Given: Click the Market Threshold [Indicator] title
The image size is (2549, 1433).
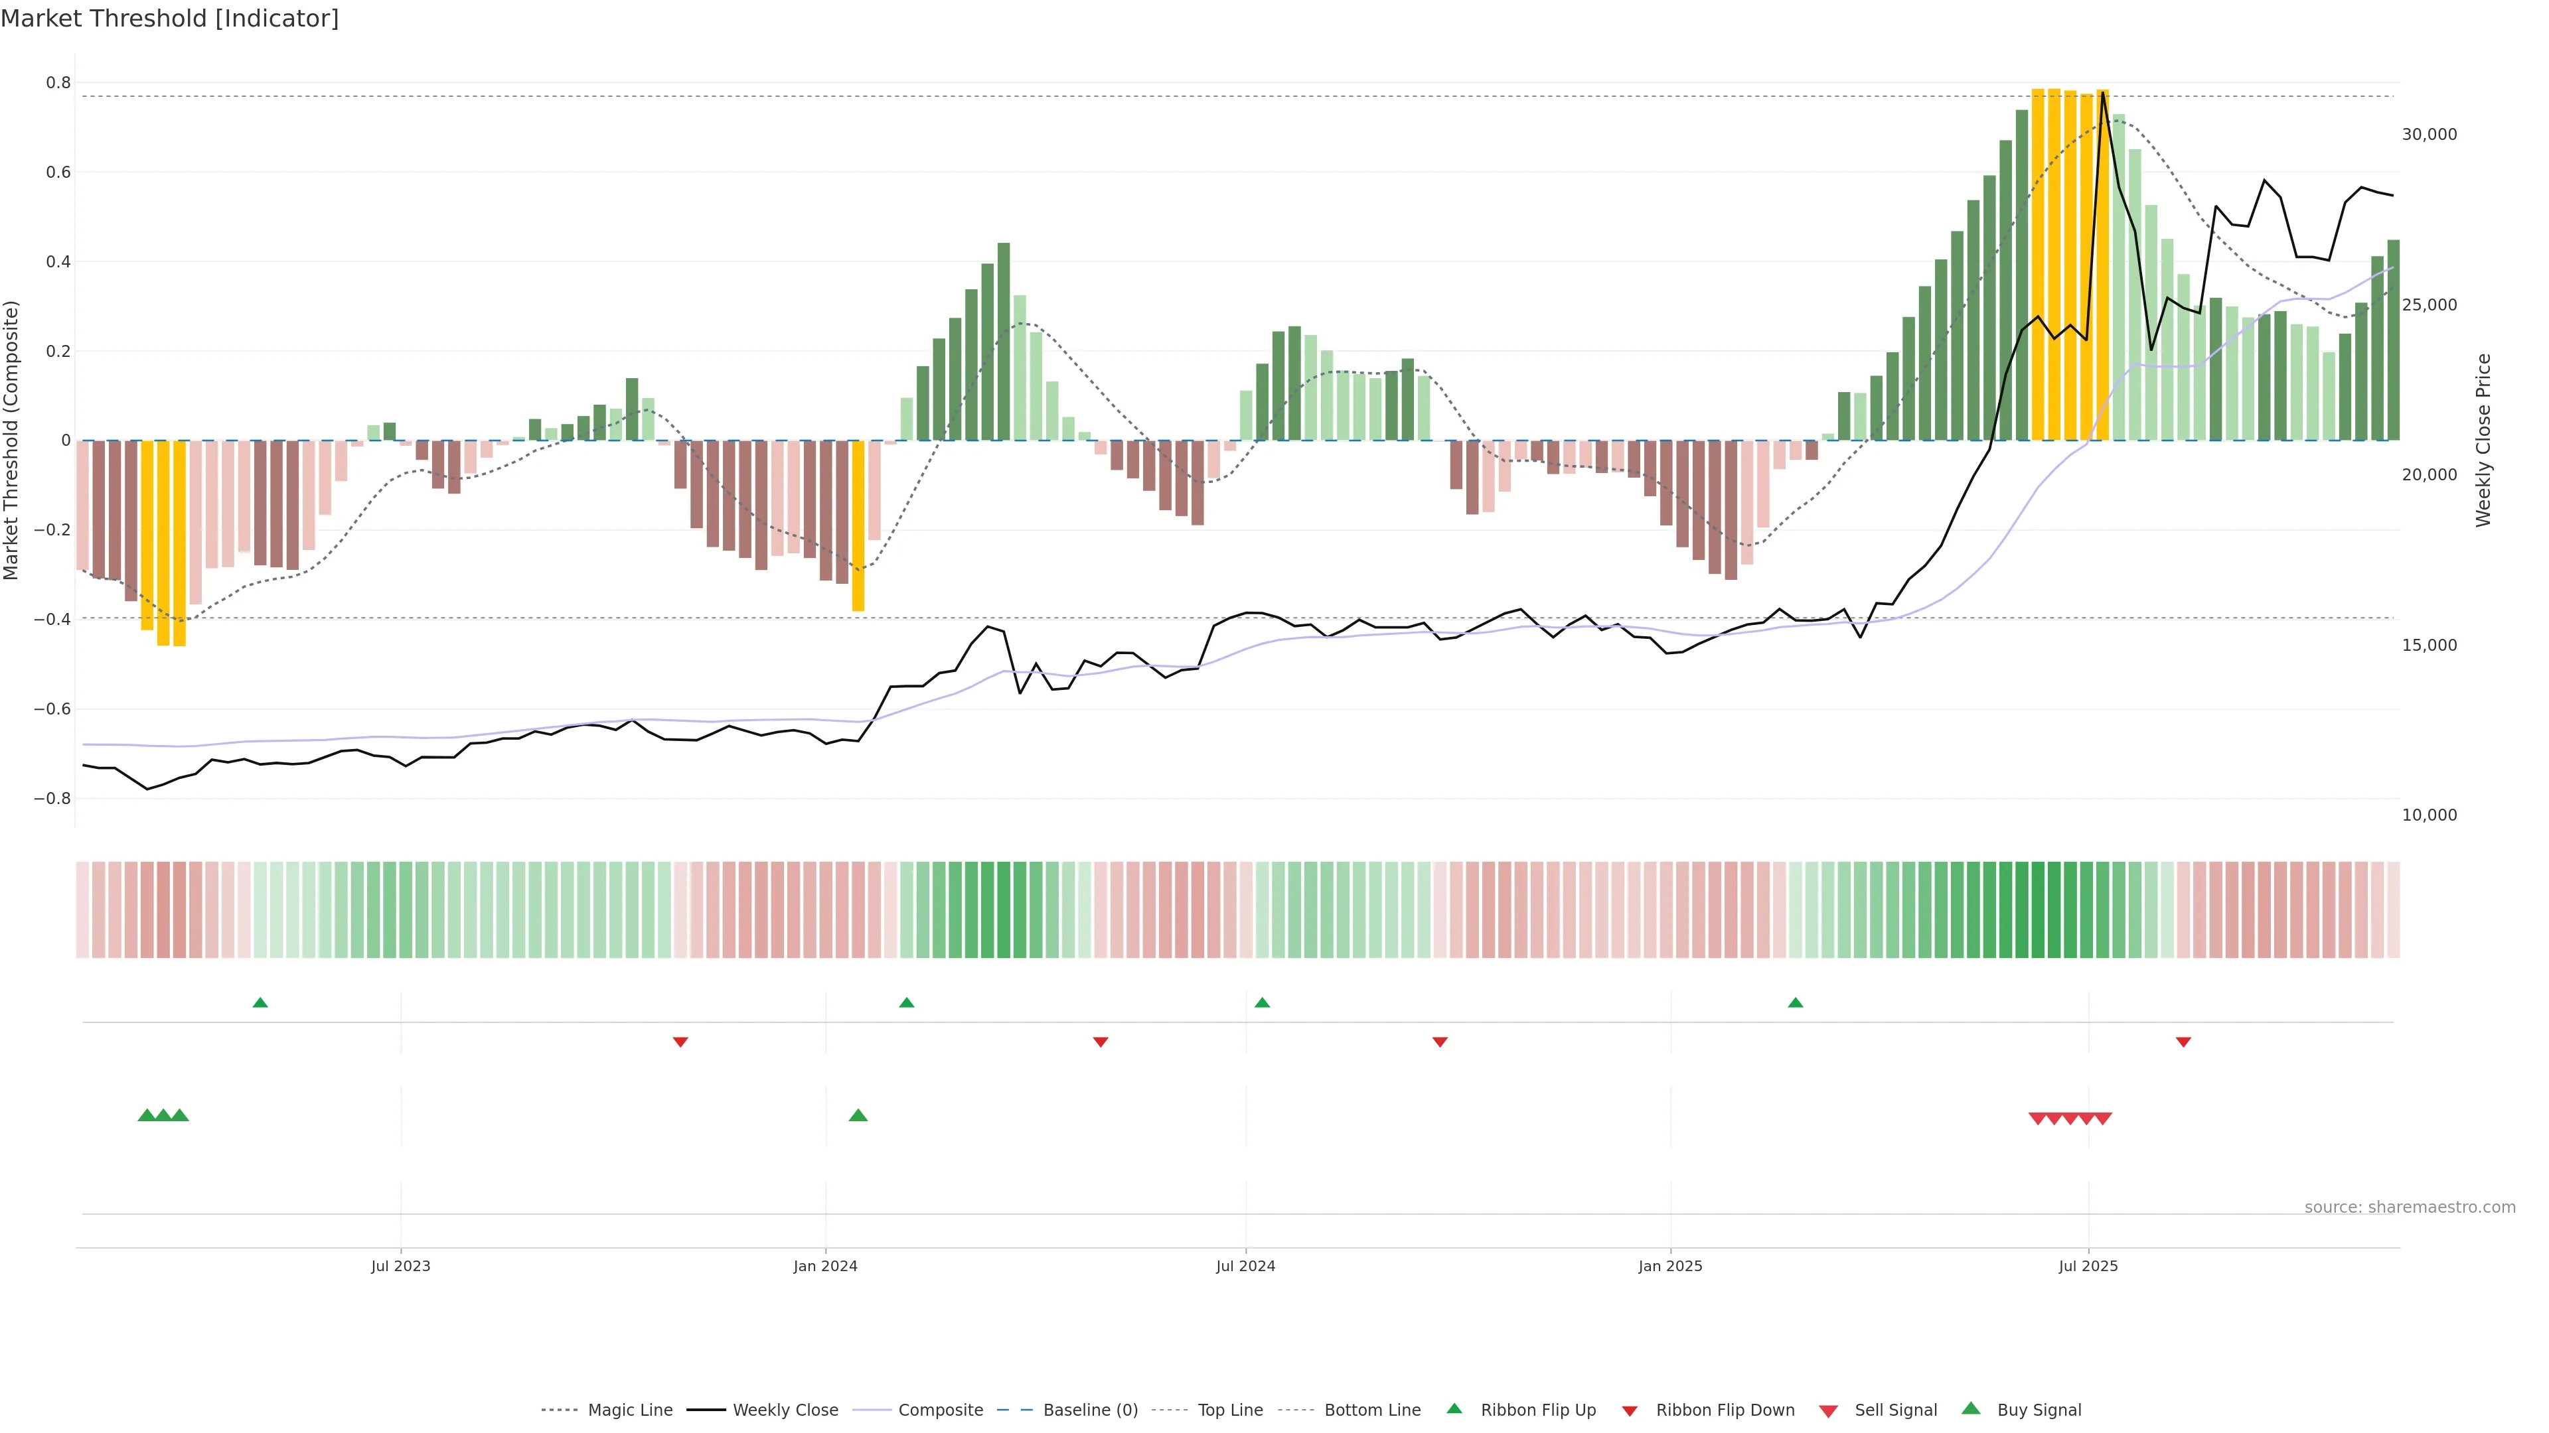Looking at the screenshot, I should 169,19.
